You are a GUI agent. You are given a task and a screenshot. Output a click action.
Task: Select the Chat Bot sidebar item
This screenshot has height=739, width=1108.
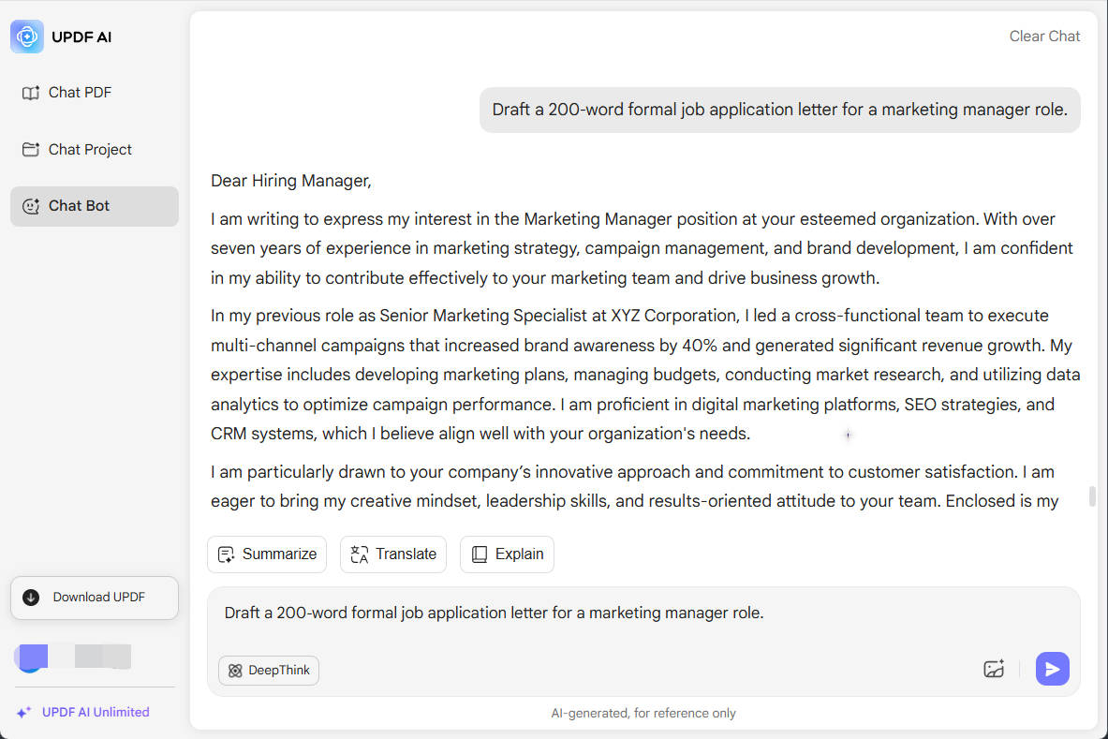(x=94, y=206)
